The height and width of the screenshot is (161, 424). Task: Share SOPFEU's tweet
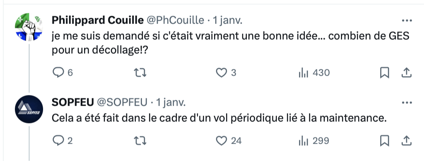point(407,141)
